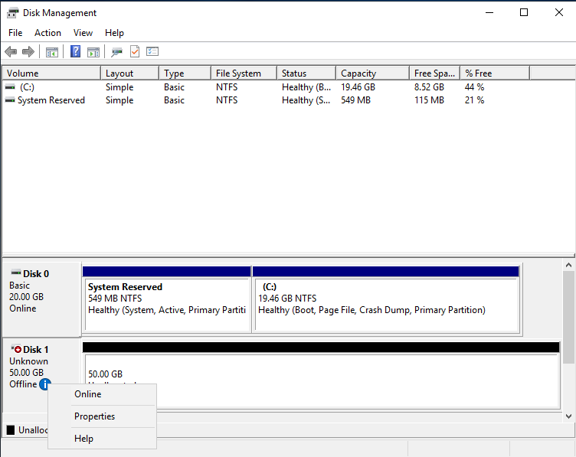Open the blue Help question-mark icon

75,51
